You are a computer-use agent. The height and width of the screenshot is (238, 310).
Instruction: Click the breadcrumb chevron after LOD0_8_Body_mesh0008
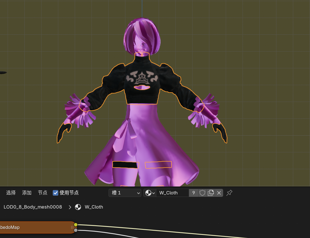[70, 207]
